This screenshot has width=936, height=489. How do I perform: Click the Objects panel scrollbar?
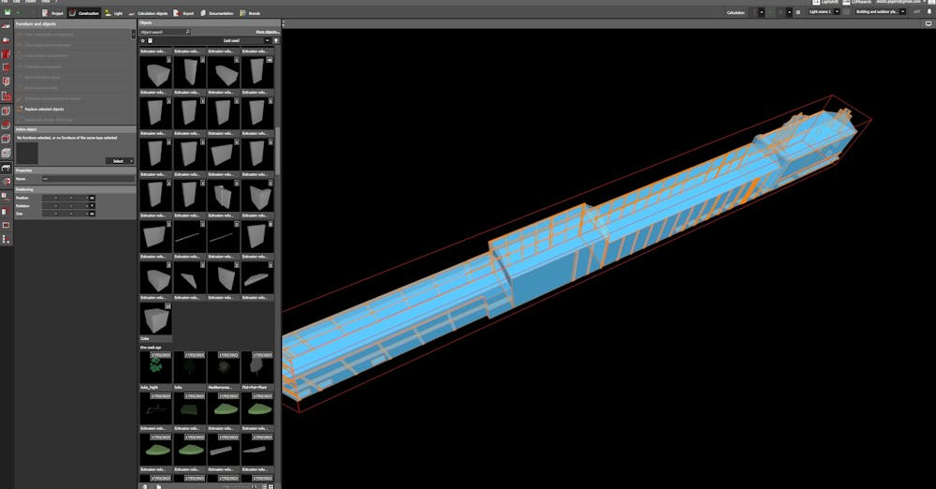pos(277,150)
